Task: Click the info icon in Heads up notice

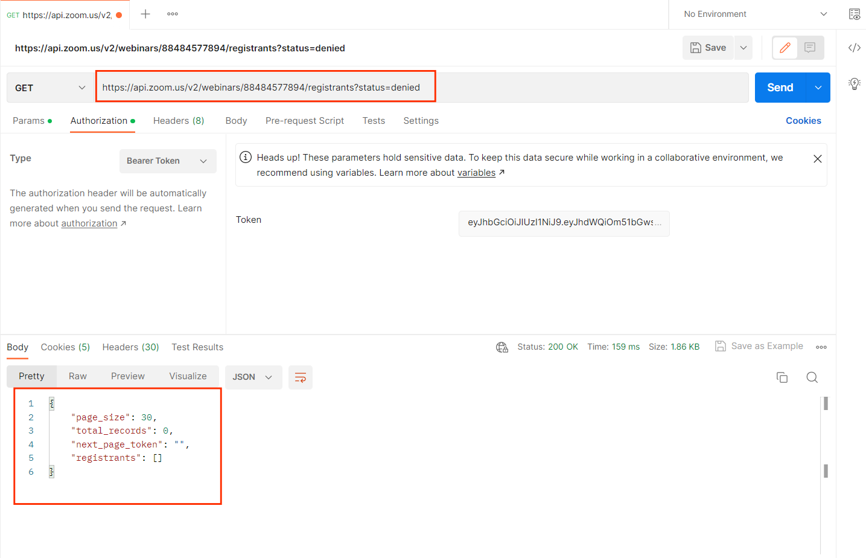Action: click(x=246, y=157)
